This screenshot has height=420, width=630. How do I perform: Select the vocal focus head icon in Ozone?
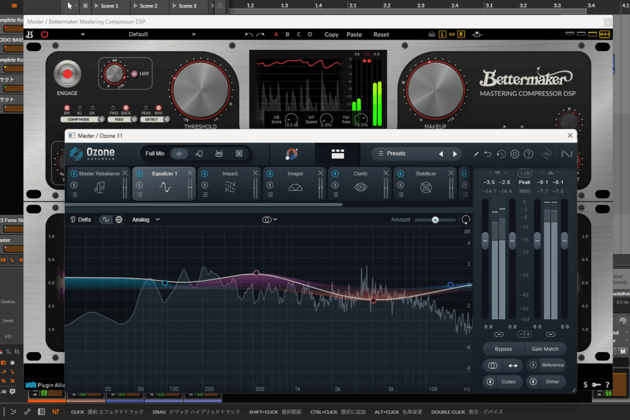click(x=199, y=154)
